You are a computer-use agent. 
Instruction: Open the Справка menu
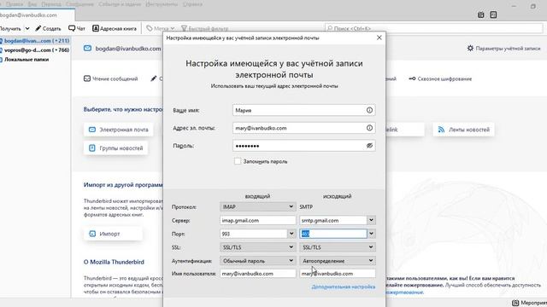(192, 4)
